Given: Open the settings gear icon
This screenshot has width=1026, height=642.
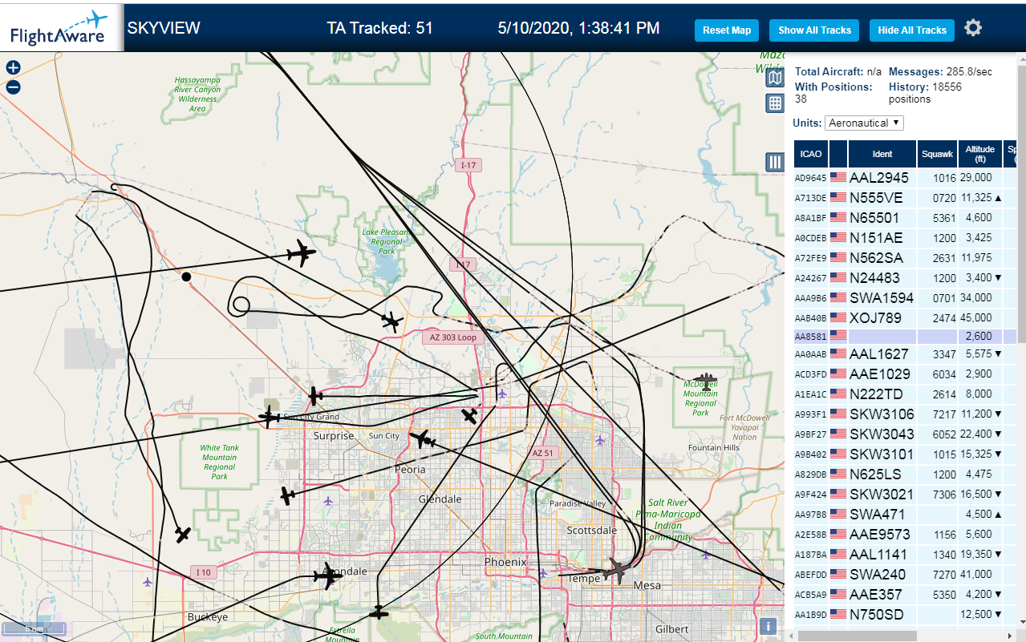Looking at the screenshot, I should 973,29.
